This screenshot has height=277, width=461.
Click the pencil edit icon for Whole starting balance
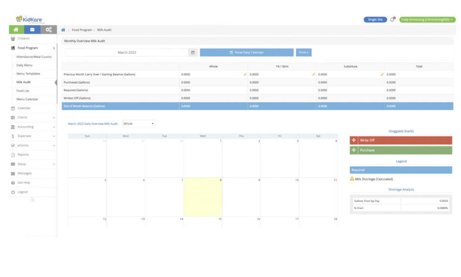click(245, 74)
